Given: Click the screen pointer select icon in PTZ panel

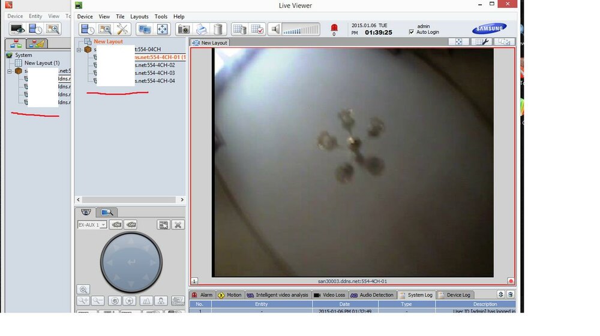Looking at the screenshot, I should coord(163,225).
